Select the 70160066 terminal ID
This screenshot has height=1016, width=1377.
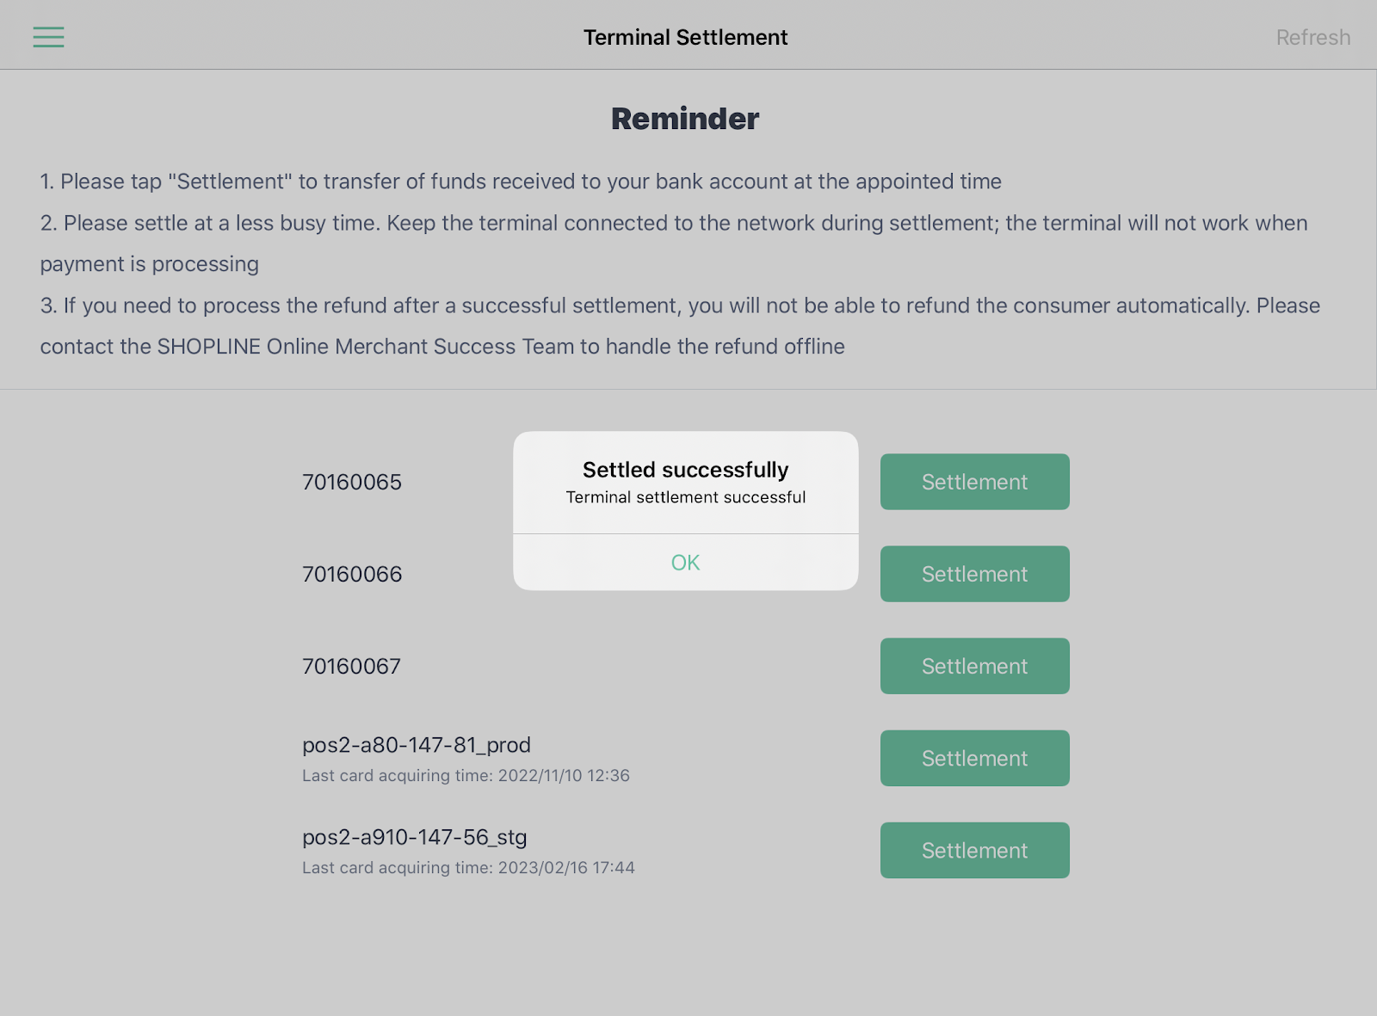tap(352, 574)
